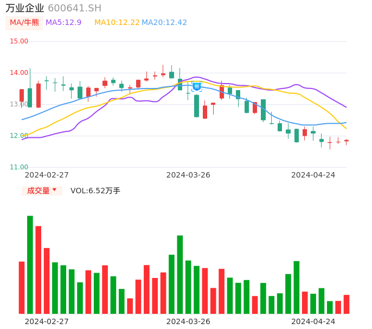
Task: Toggle the MA10:12.22 legend label
Action: 117,23
